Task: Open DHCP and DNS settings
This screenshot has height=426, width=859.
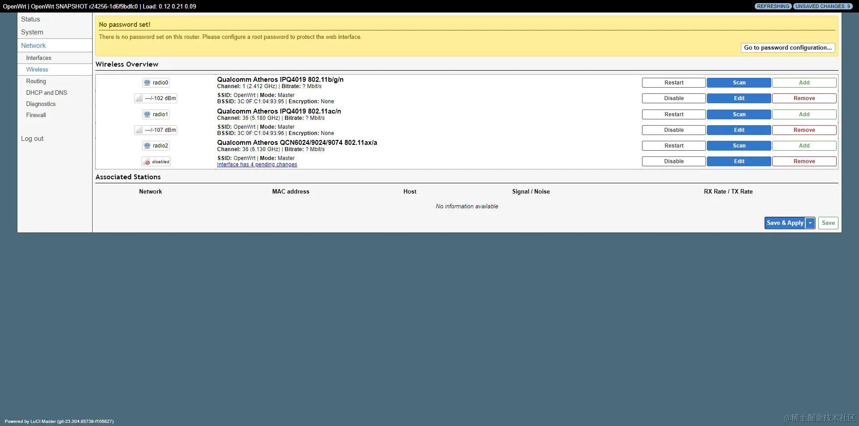Action: pos(47,93)
